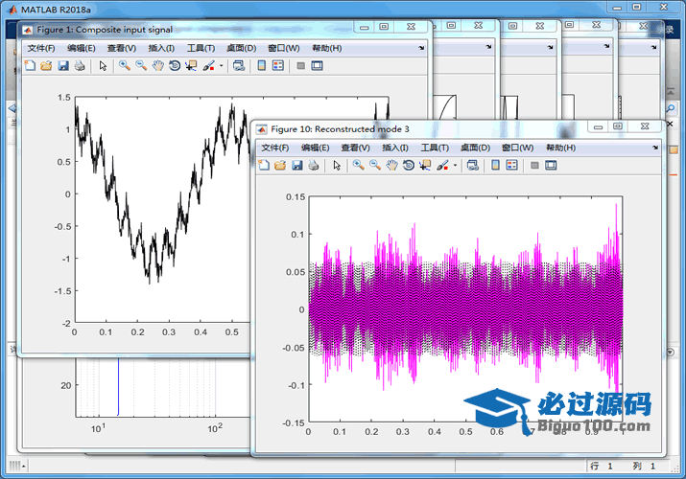Click Link Plot icon in Figure 10
The width and height of the screenshot is (686, 479).
point(473,166)
